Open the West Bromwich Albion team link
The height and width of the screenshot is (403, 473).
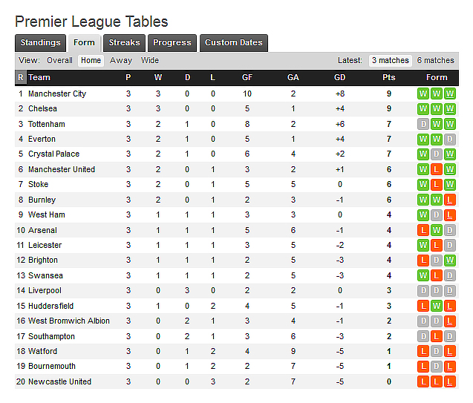click(x=69, y=321)
